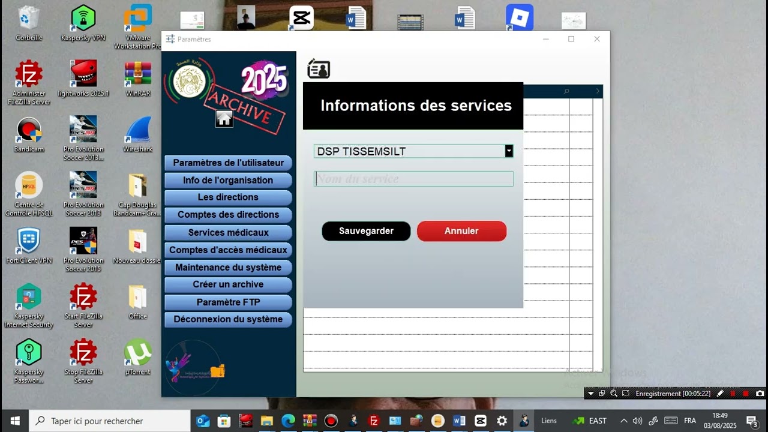Screen dimensions: 768x432
Task: Click the search icon in the table header
Action: click(566, 91)
